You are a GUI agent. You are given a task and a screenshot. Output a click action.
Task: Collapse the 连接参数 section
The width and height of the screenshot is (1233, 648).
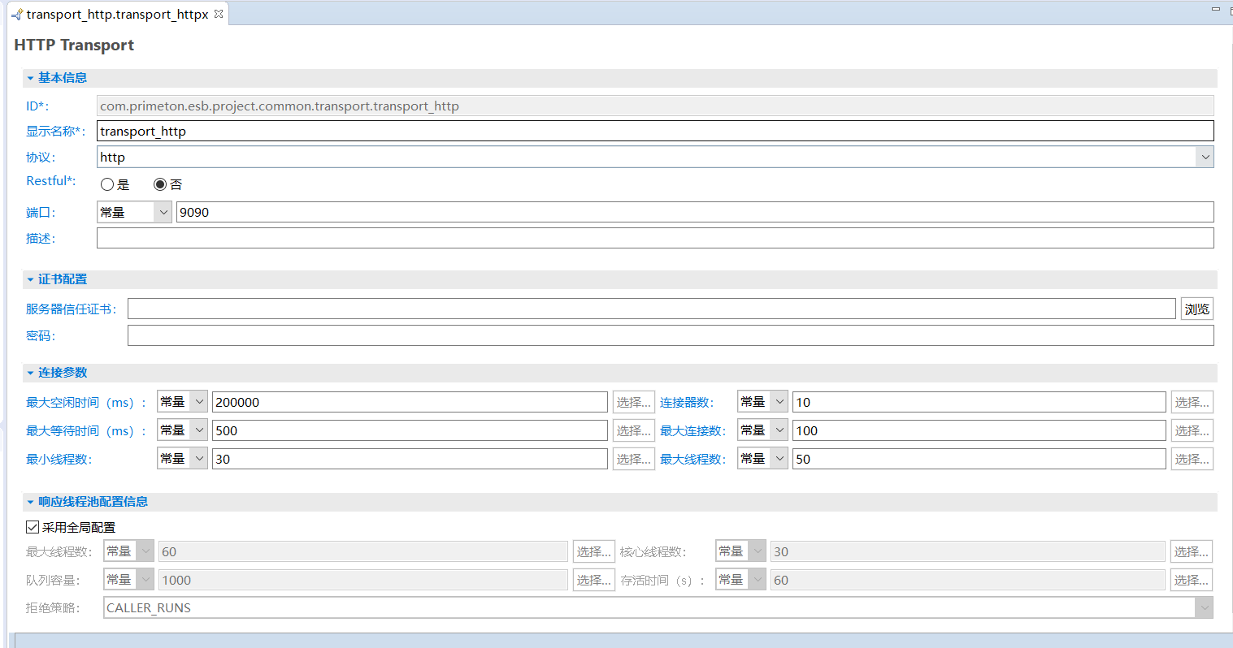pos(30,373)
